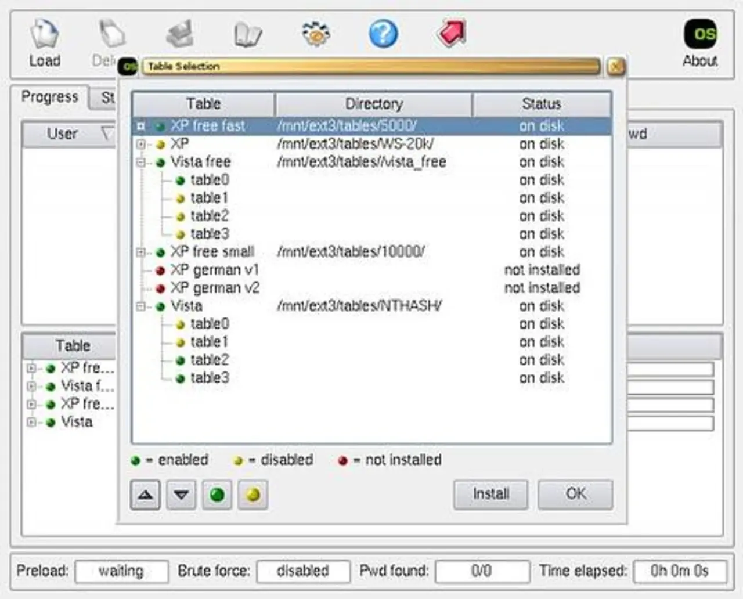This screenshot has width=743, height=599.
Task: Click the Directory column header
Action: tap(373, 104)
